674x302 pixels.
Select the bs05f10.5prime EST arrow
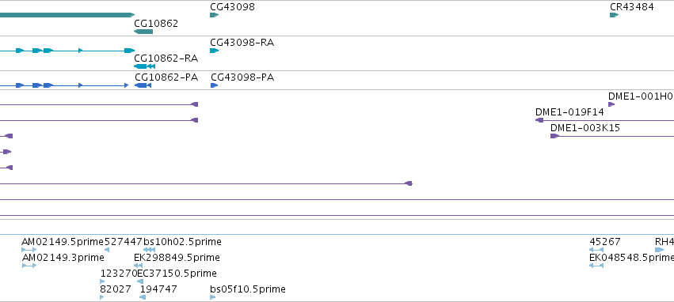213,296
